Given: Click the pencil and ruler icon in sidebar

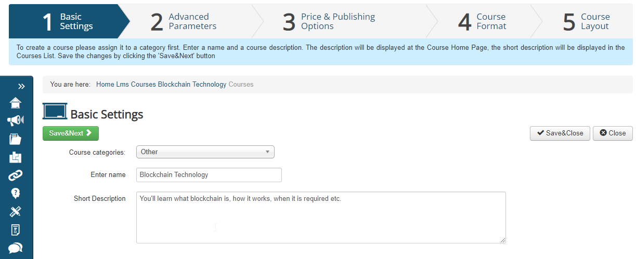Looking at the screenshot, I should pos(16,211).
